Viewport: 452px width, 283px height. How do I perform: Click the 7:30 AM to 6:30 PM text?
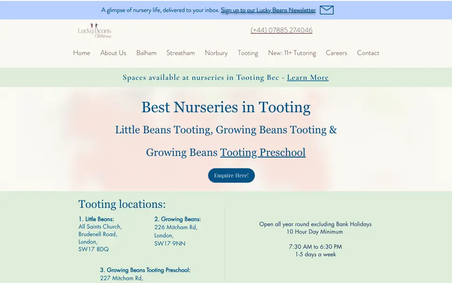[x=315, y=247]
